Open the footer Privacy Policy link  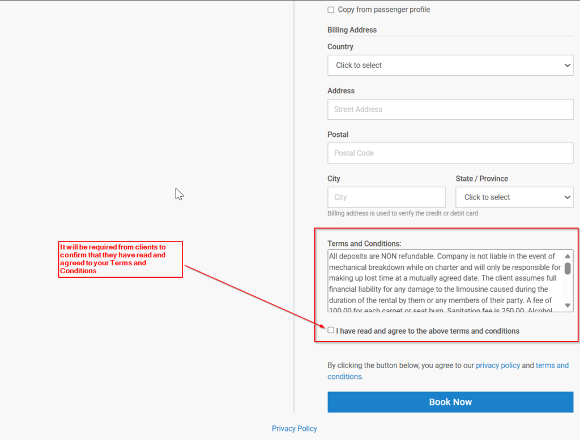coord(295,429)
